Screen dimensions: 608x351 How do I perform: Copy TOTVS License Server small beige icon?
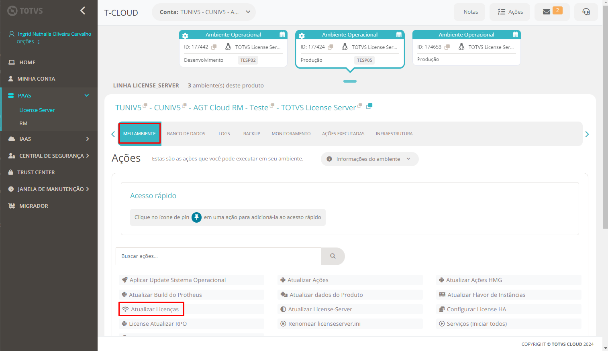(359, 106)
